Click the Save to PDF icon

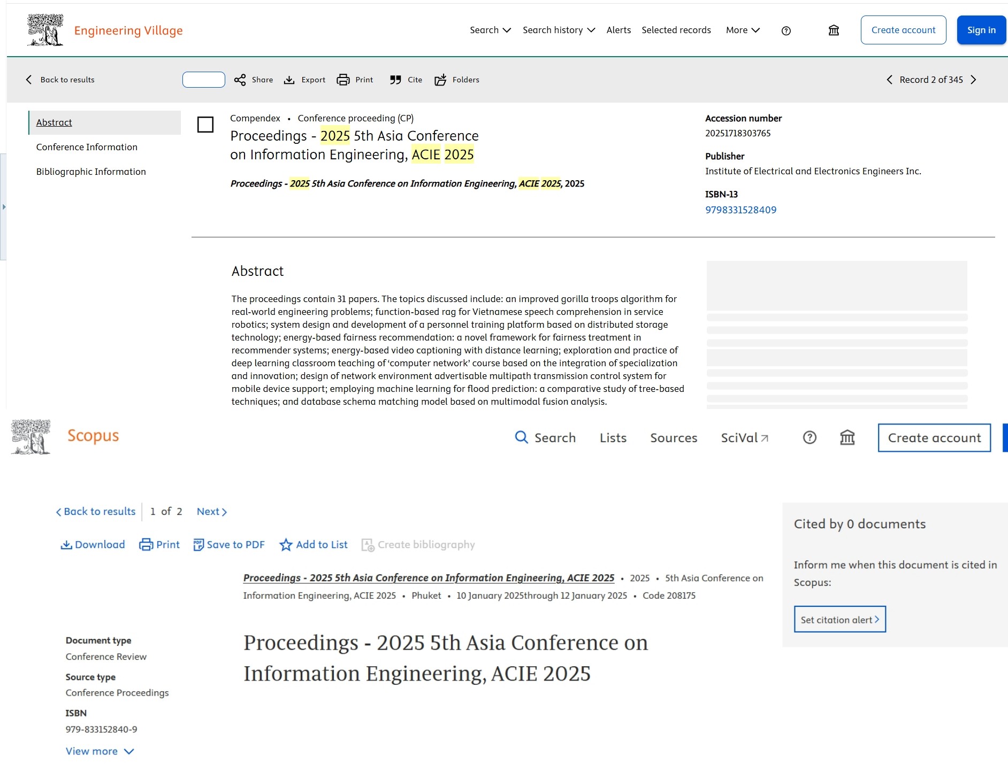(x=198, y=544)
